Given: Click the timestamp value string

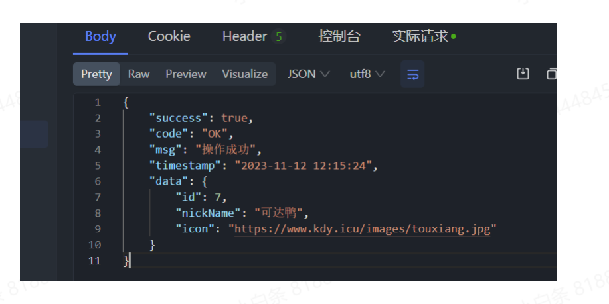Looking at the screenshot, I should click(x=303, y=166).
